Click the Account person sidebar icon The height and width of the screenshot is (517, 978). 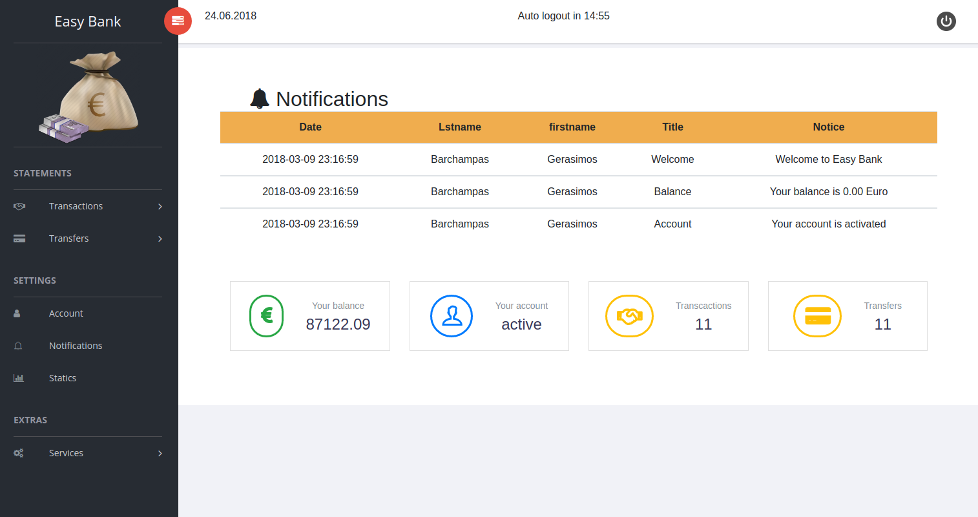click(x=17, y=313)
